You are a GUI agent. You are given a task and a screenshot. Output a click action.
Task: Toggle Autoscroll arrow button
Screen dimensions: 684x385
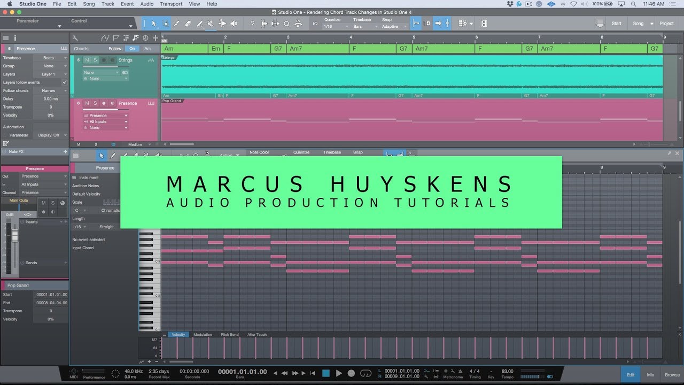click(x=438, y=24)
